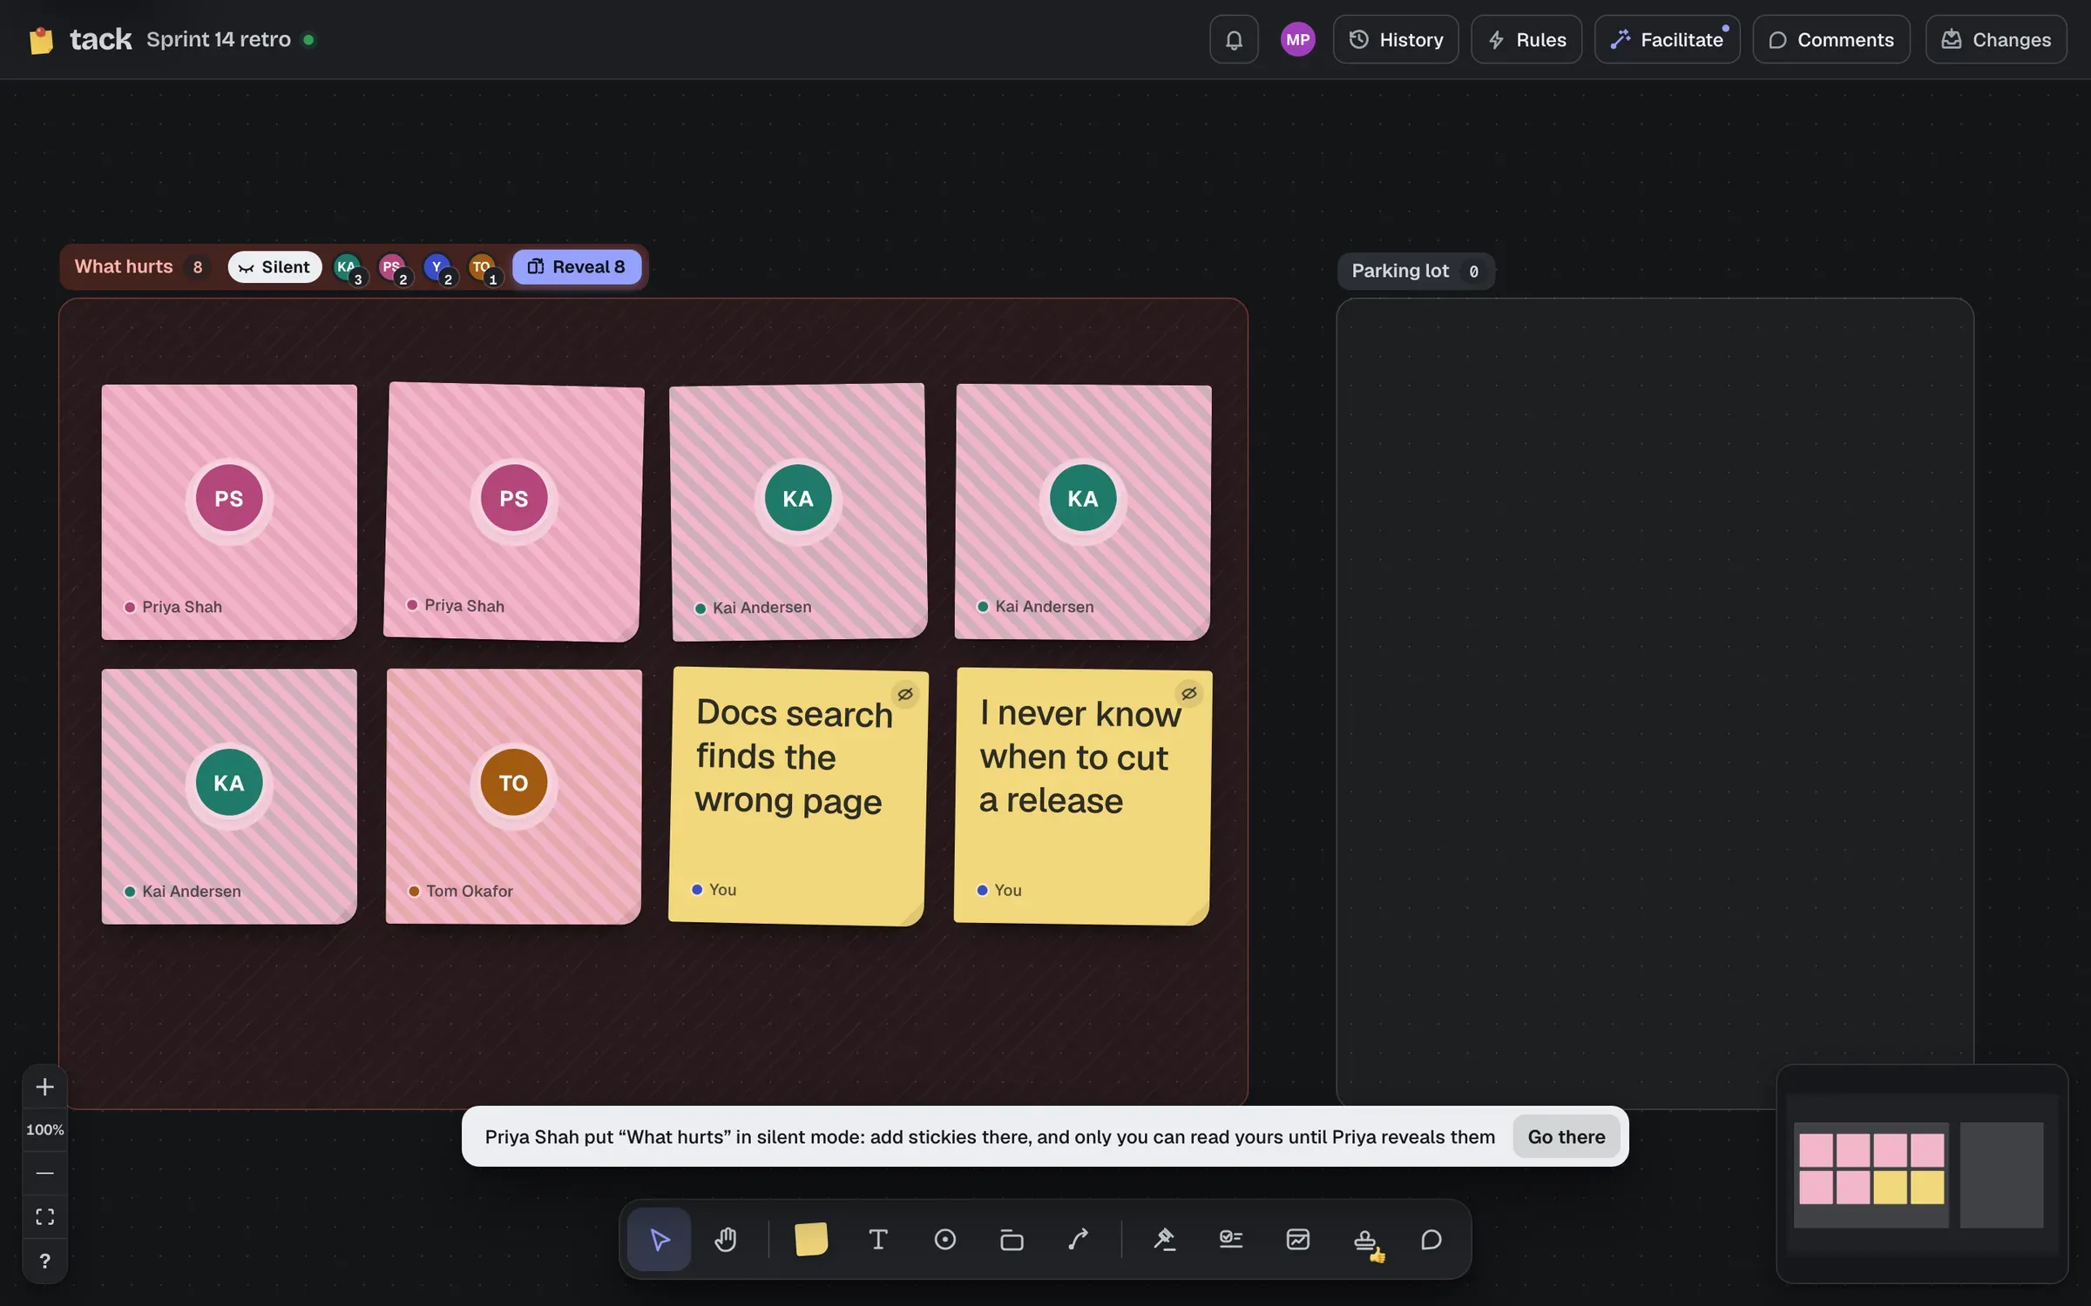The width and height of the screenshot is (2091, 1306).
Task: Open the Rules panel
Action: 1526,39
